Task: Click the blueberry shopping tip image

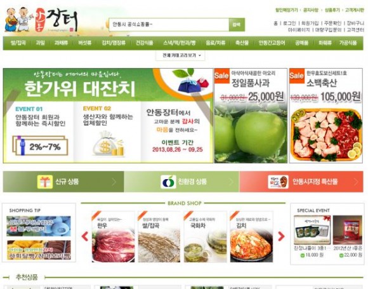Action: tap(39, 226)
